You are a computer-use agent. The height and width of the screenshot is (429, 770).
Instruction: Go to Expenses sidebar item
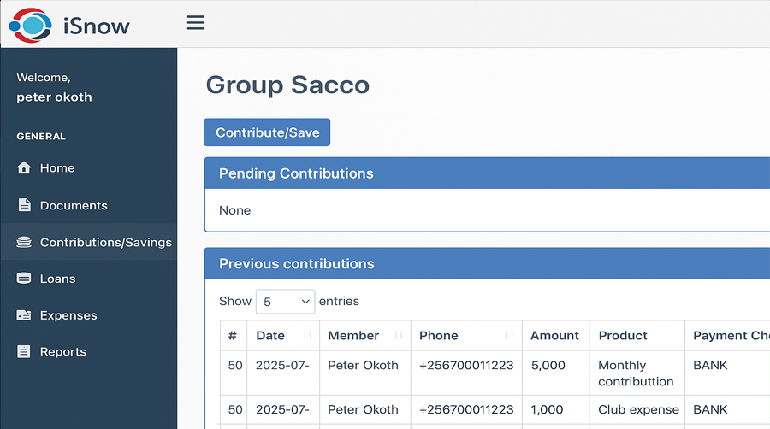[x=68, y=315]
